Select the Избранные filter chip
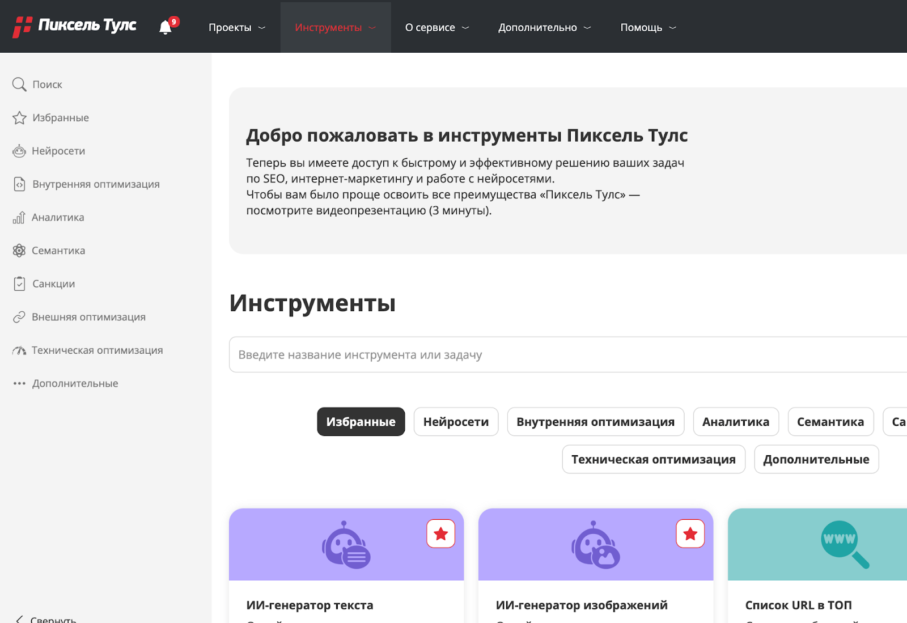907x623 pixels. pyautogui.click(x=361, y=422)
